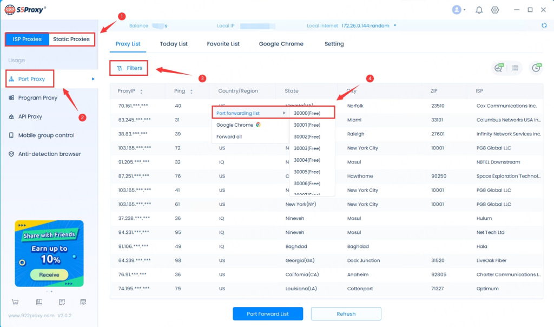Sort the table by Ping column

click(x=191, y=91)
